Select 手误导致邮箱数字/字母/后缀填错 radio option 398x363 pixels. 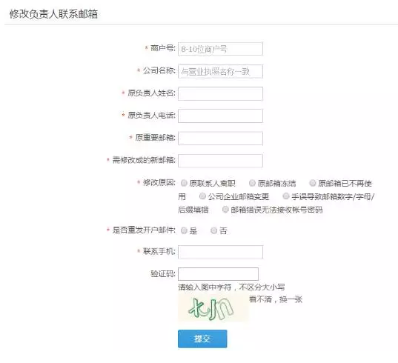coord(286,196)
